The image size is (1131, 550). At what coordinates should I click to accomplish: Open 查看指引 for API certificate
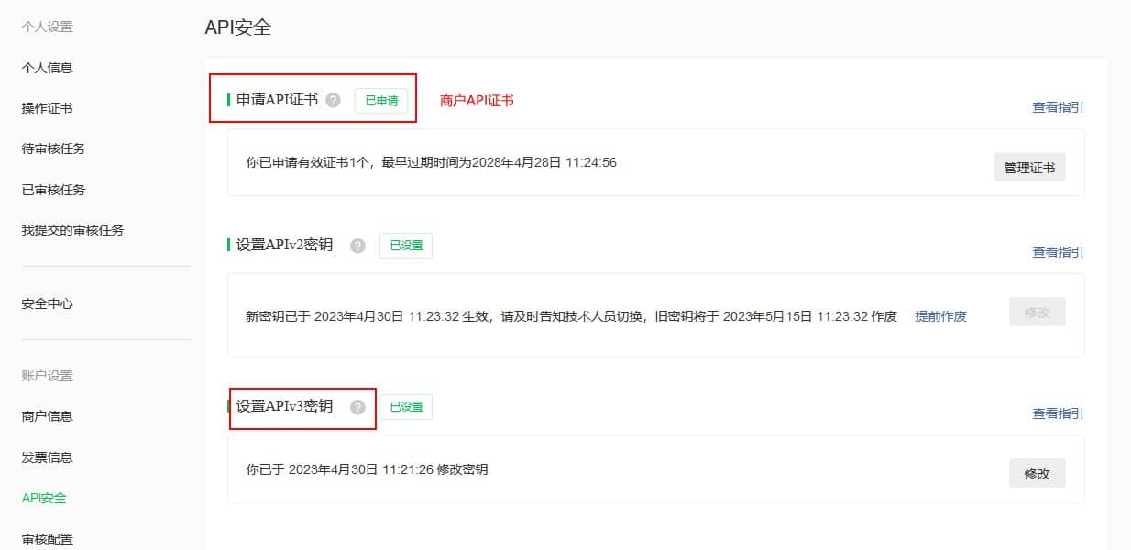coord(1058,107)
